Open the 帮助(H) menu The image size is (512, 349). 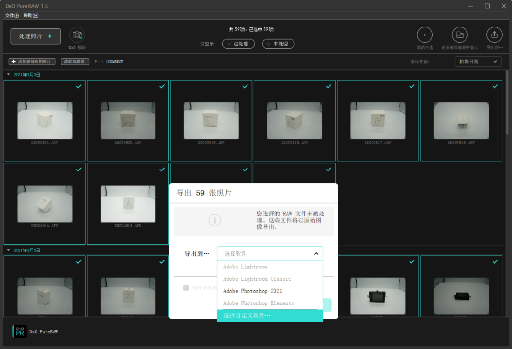pyautogui.click(x=31, y=15)
